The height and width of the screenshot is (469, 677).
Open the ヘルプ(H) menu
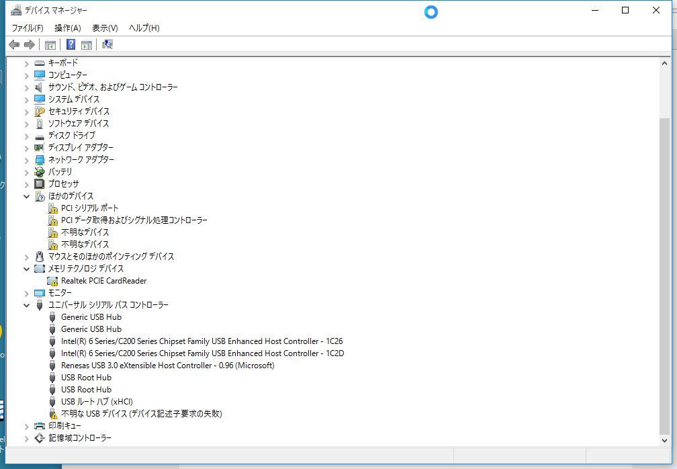(144, 28)
